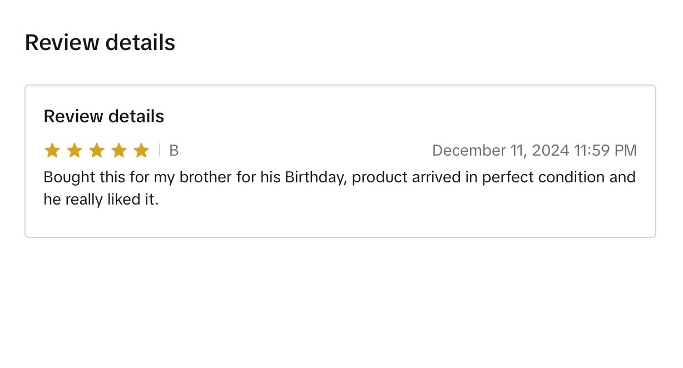683x368 pixels.
Task: Click the vertical divider after the stars
Action: pyautogui.click(x=160, y=150)
